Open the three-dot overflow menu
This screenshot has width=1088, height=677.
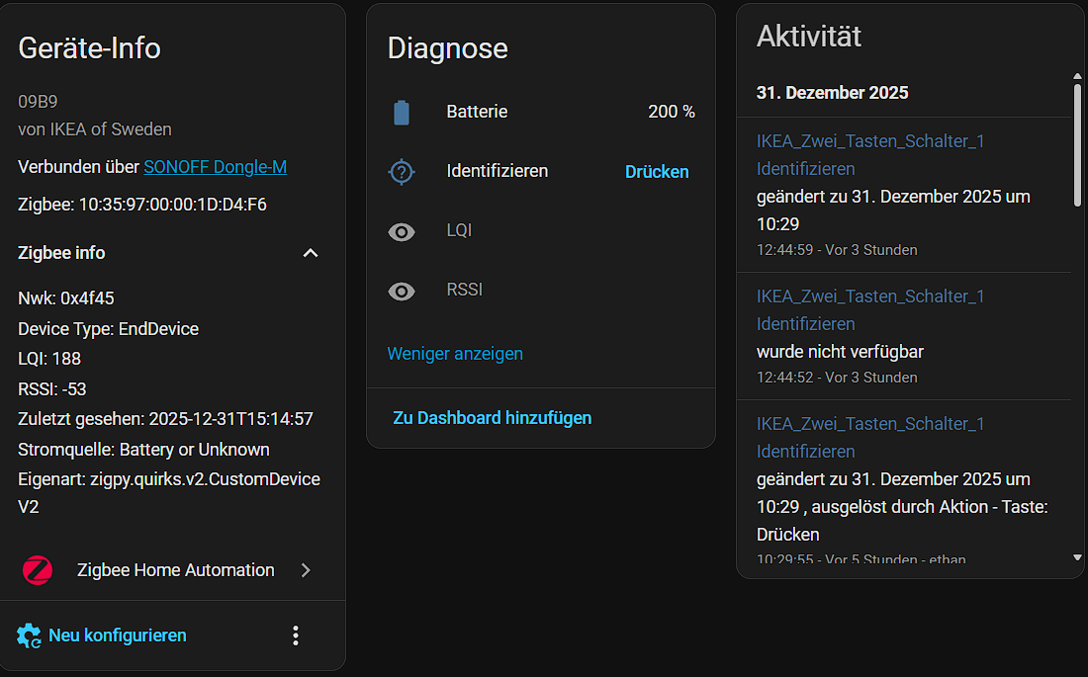[295, 635]
